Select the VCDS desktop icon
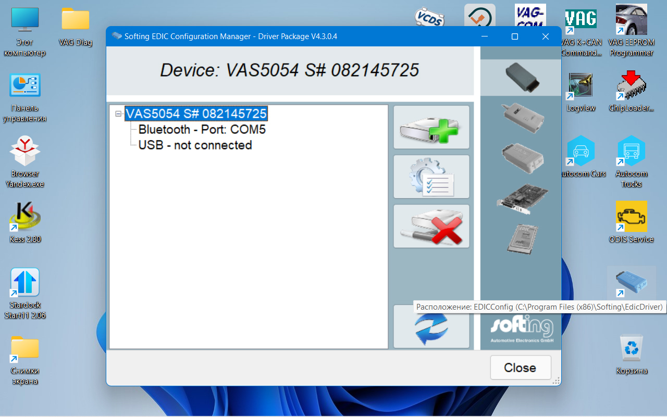 coord(429,18)
